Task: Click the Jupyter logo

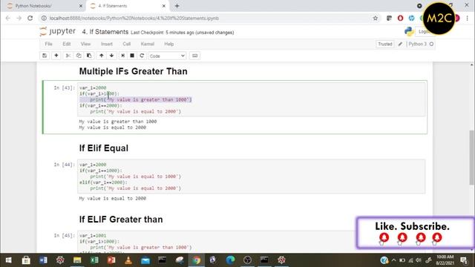Action: (x=58, y=31)
